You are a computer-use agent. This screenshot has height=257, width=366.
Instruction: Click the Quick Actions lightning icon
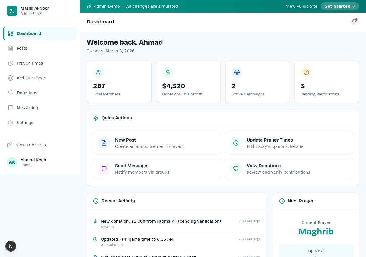[96, 118]
